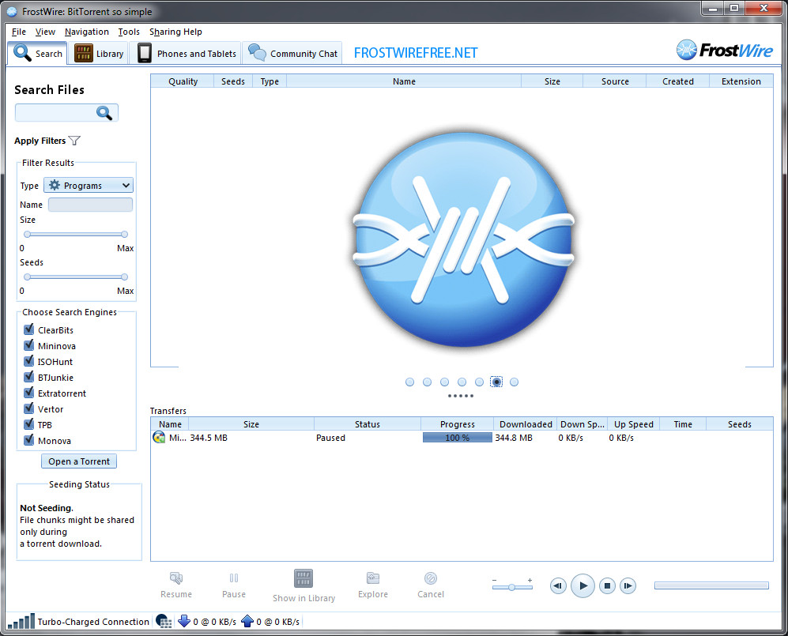Click the FrostWire logo at top right

tap(724, 51)
